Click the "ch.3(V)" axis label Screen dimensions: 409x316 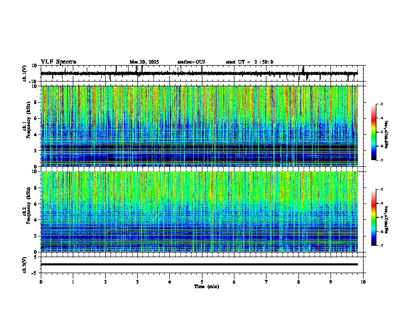tap(25, 265)
